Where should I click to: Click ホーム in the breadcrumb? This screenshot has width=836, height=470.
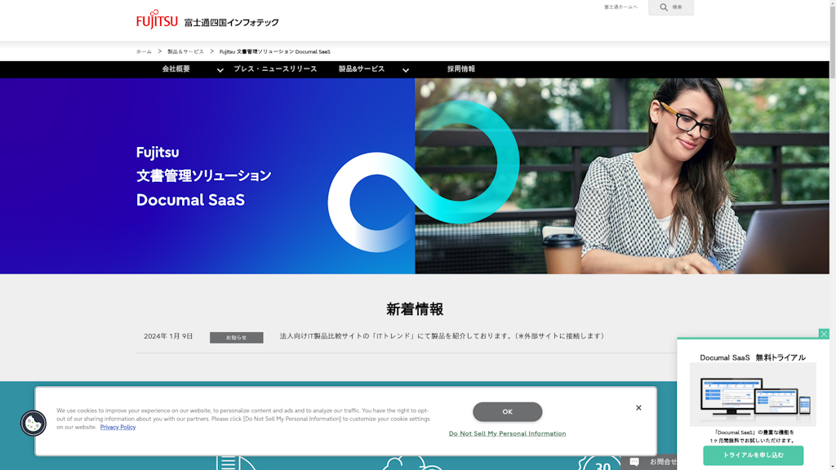coord(144,51)
